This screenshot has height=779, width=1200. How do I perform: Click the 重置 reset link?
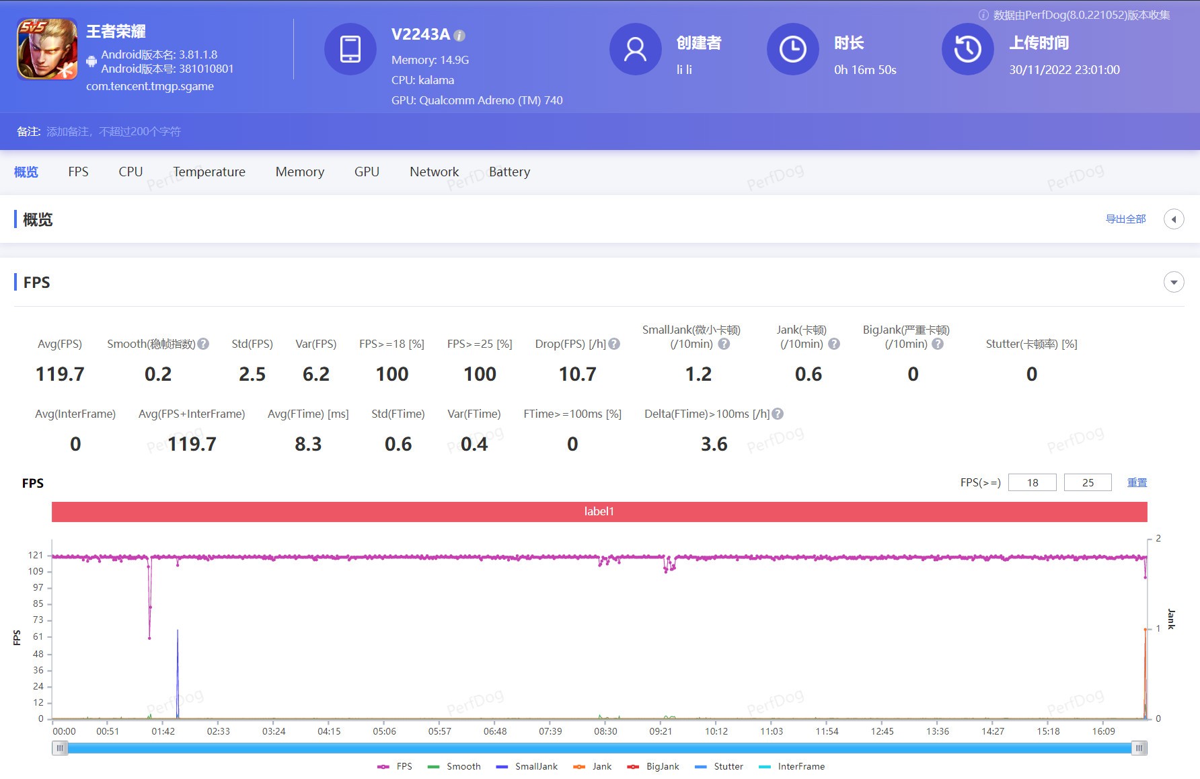coord(1137,483)
